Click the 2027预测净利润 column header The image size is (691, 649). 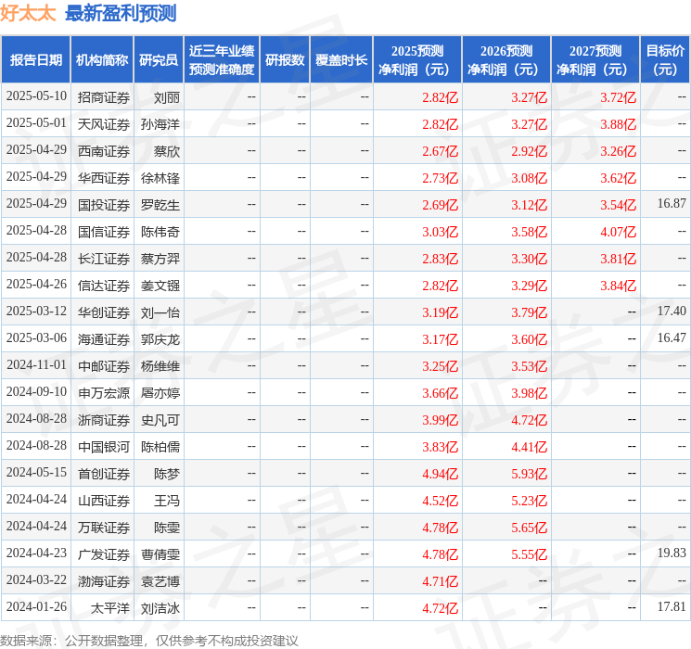[x=595, y=60]
